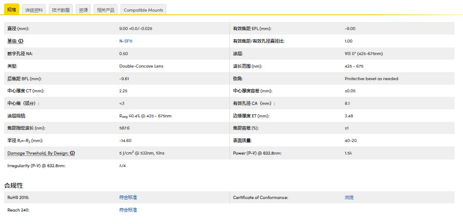Click the wavelength value 587.6
Screen dimensions: 463x224
click(x=124, y=128)
